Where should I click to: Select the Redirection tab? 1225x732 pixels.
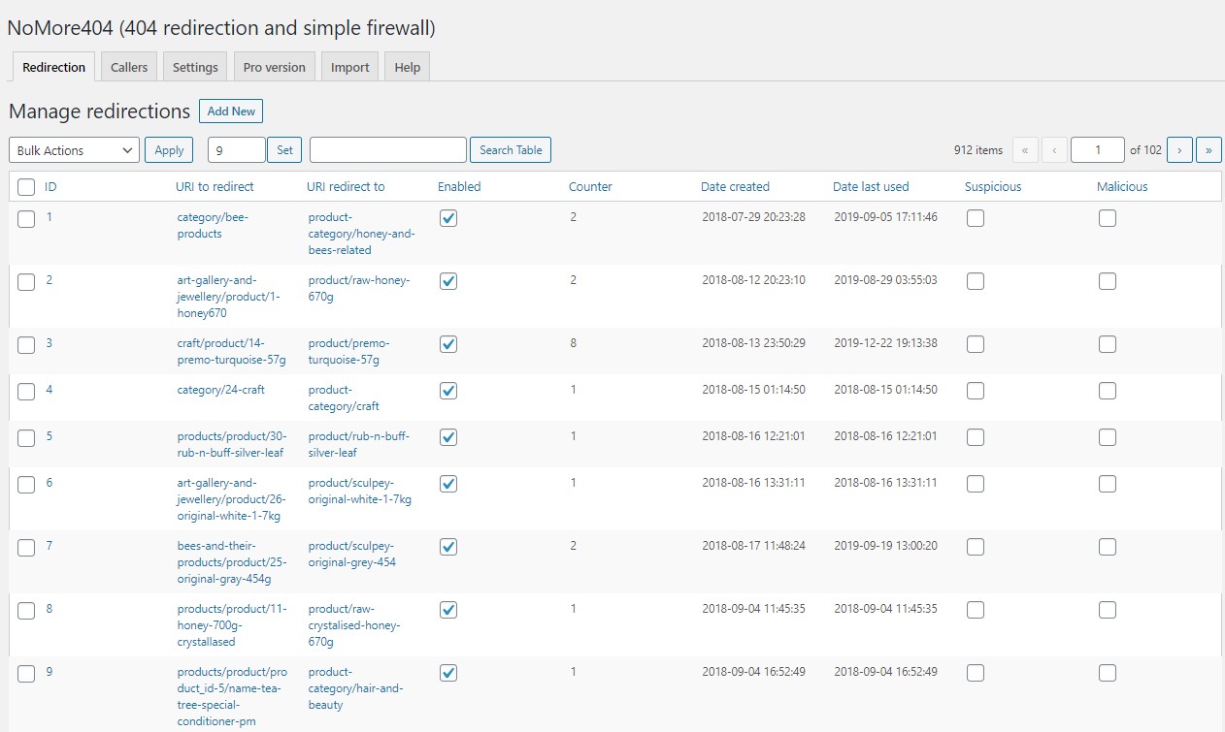click(53, 67)
